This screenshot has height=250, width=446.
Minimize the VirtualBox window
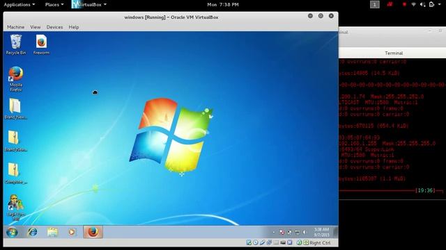[x=310, y=16]
